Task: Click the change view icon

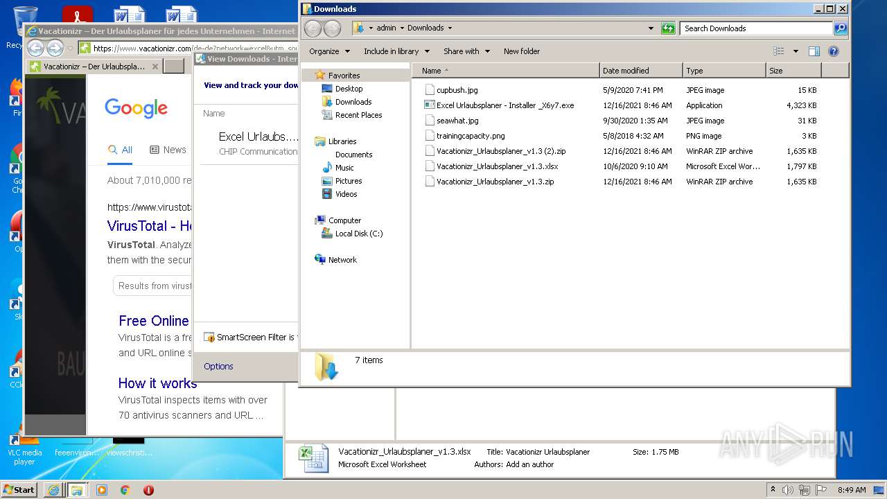Action: (779, 51)
